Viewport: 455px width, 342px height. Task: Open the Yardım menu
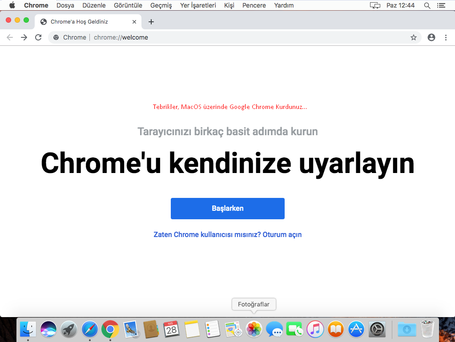tap(284, 5)
